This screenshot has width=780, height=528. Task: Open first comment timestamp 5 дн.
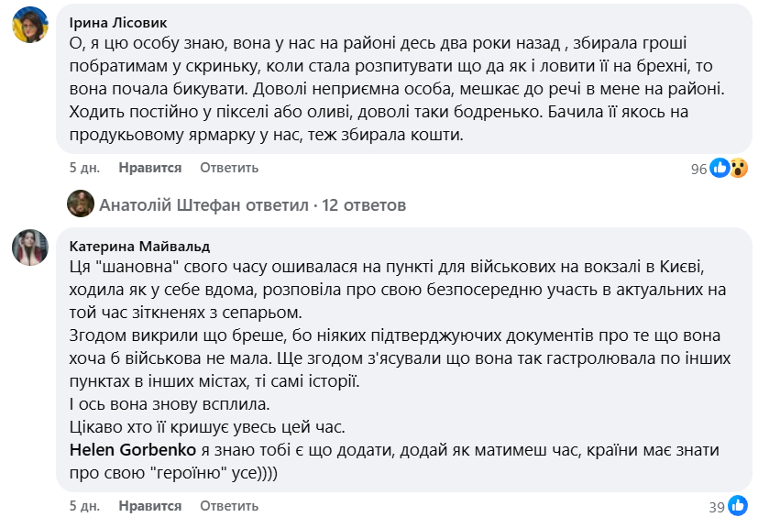pos(82,169)
